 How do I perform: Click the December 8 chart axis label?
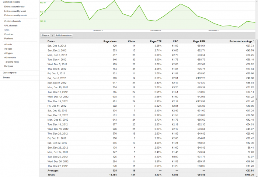pyautogui.click(x=98, y=31)
